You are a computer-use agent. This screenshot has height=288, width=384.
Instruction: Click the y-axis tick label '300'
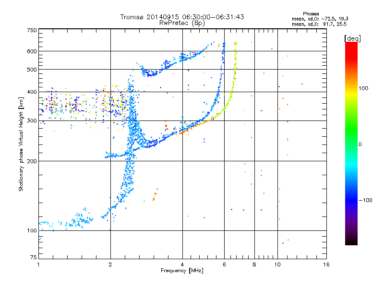(32, 120)
